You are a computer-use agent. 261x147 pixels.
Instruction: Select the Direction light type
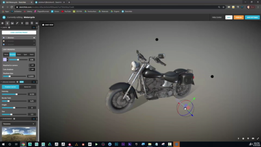(x=13, y=54)
